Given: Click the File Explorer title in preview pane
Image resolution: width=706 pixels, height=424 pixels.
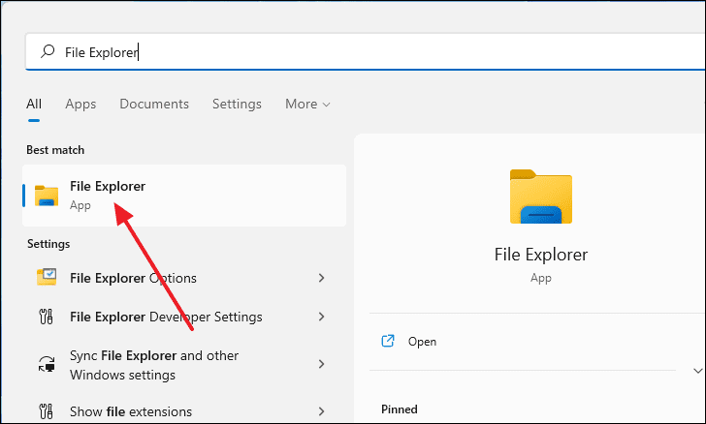Looking at the screenshot, I should tap(541, 255).
